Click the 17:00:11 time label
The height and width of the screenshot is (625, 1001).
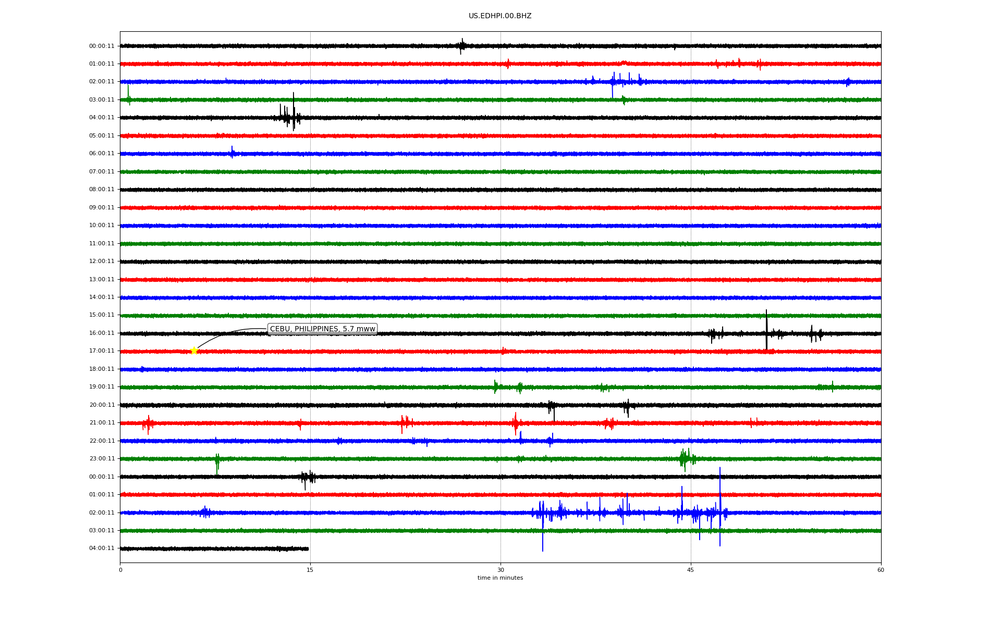[x=102, y=351]
